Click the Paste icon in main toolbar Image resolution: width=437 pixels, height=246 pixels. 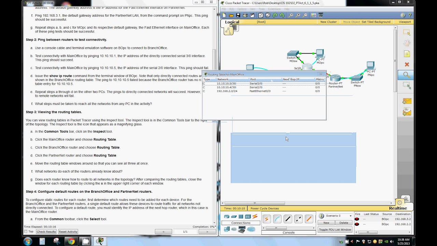click(268, 15)
